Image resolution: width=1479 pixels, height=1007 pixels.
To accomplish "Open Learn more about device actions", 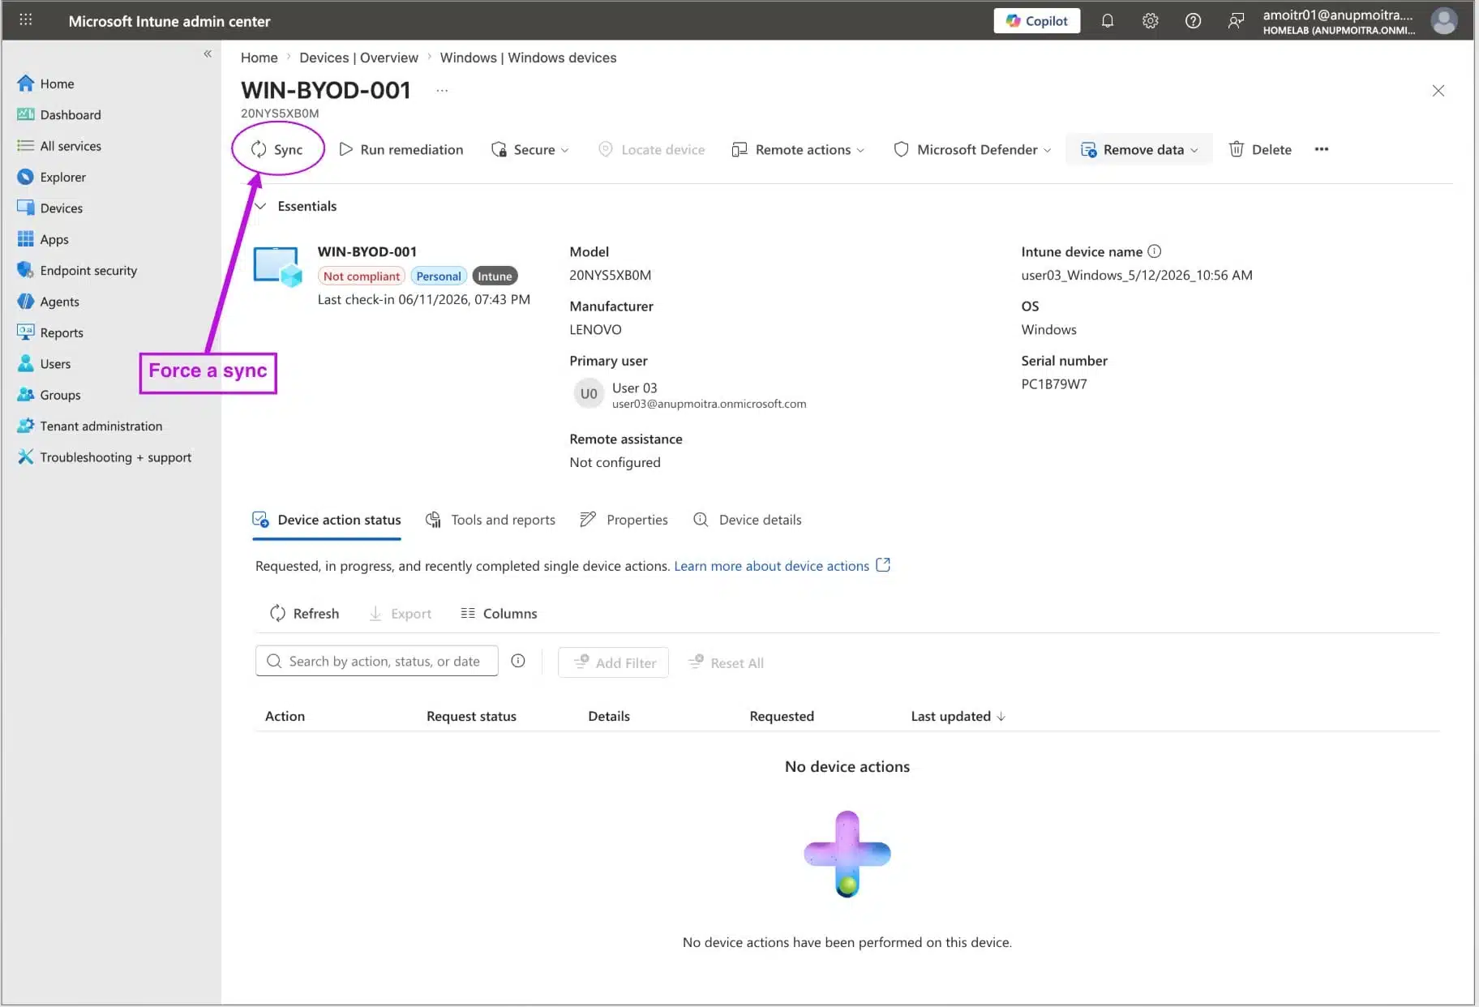I will point(782,566).
